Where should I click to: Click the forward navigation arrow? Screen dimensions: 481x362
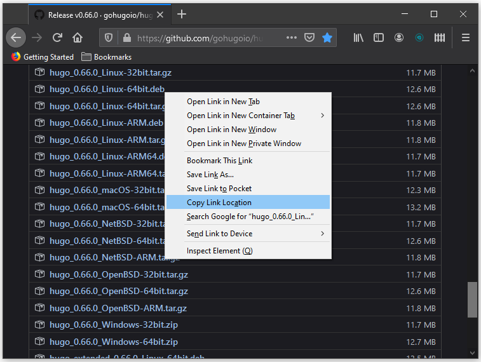(x=37, y=37)
